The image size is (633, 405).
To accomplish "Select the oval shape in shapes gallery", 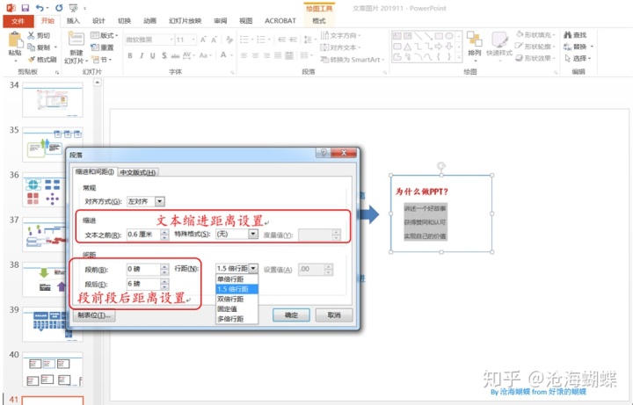I will coord(449,36).
